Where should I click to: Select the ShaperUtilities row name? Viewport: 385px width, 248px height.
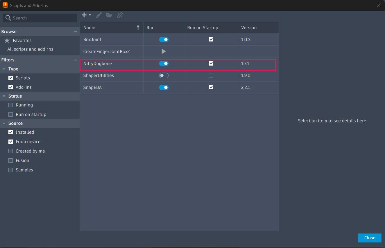coord(99,75)
